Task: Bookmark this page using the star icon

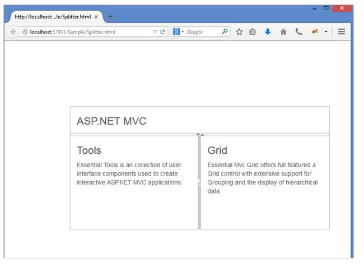Action: [239, 32]
